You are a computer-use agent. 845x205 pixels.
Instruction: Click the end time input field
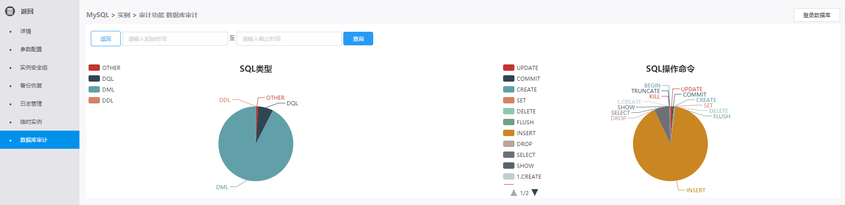click(x=289, y=39)
